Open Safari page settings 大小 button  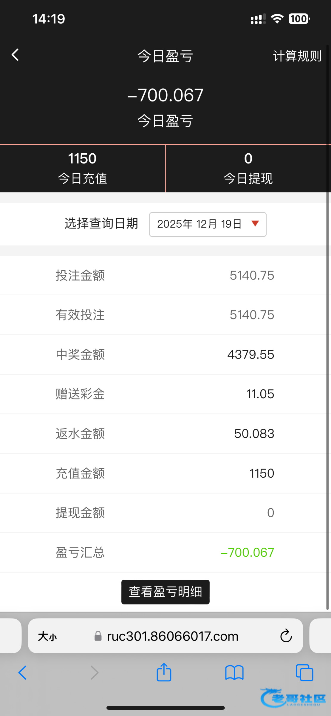pyautogui.click(x=47, y=636)
